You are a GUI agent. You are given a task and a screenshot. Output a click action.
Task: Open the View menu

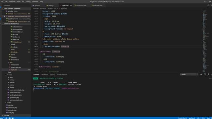19,2
